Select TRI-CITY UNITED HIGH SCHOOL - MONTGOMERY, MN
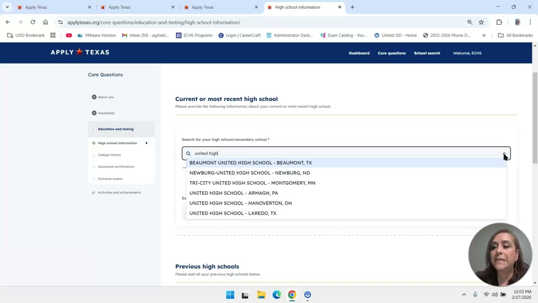 point(346,183)
